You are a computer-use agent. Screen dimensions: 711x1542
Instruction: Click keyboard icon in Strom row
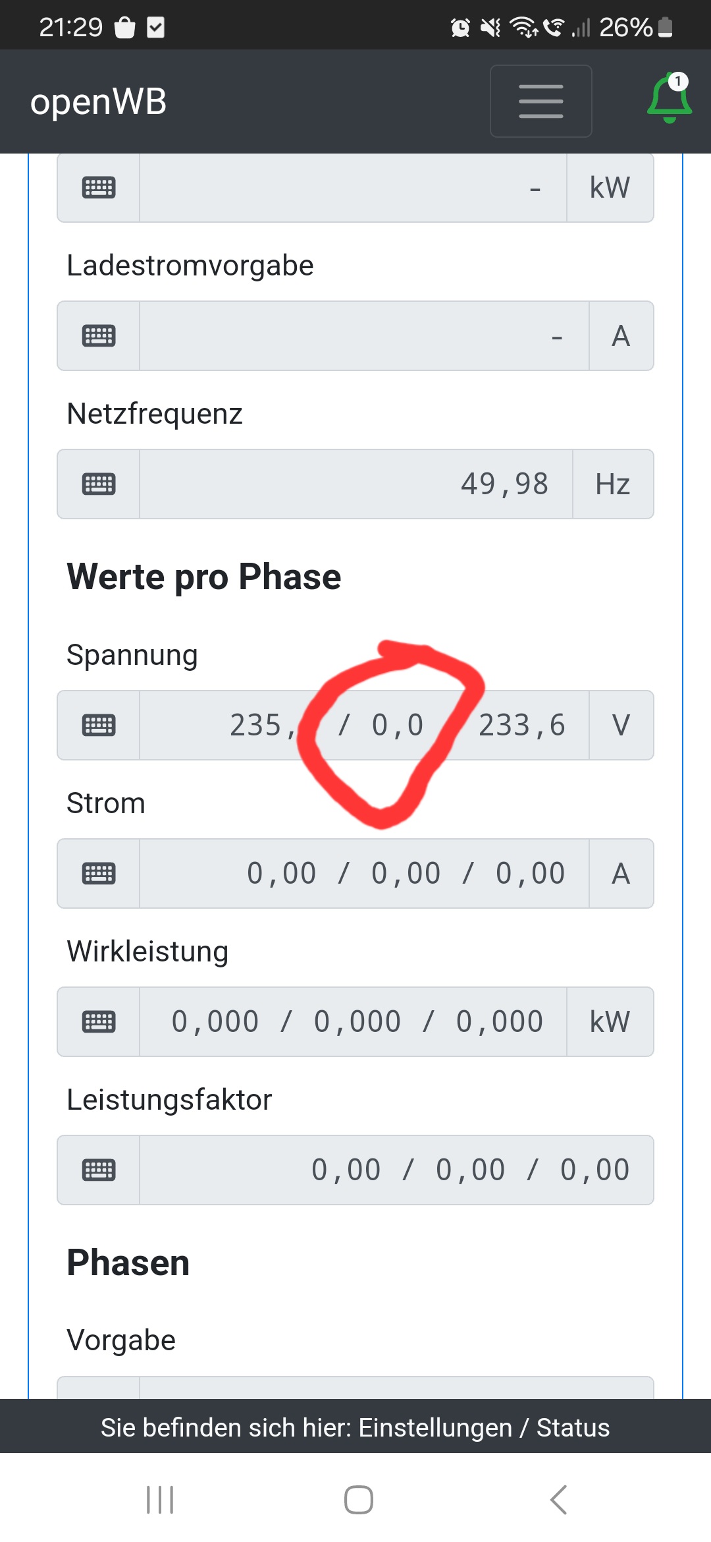pyautogui.click(x=99, y=874)
